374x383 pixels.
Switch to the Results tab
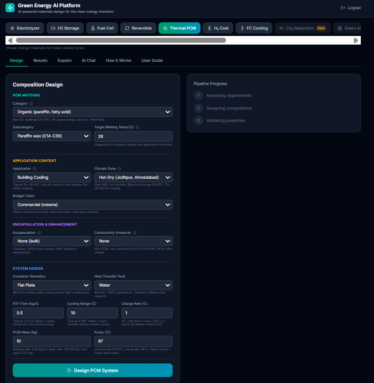[41, 60]
